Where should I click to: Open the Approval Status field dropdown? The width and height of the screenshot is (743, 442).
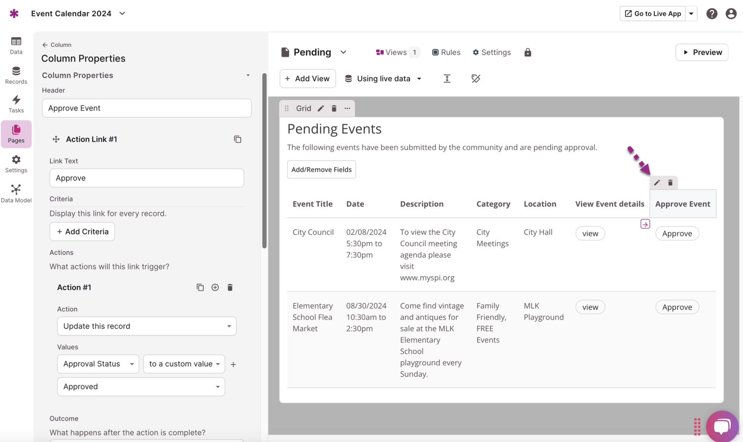click(x=98, y=364)
